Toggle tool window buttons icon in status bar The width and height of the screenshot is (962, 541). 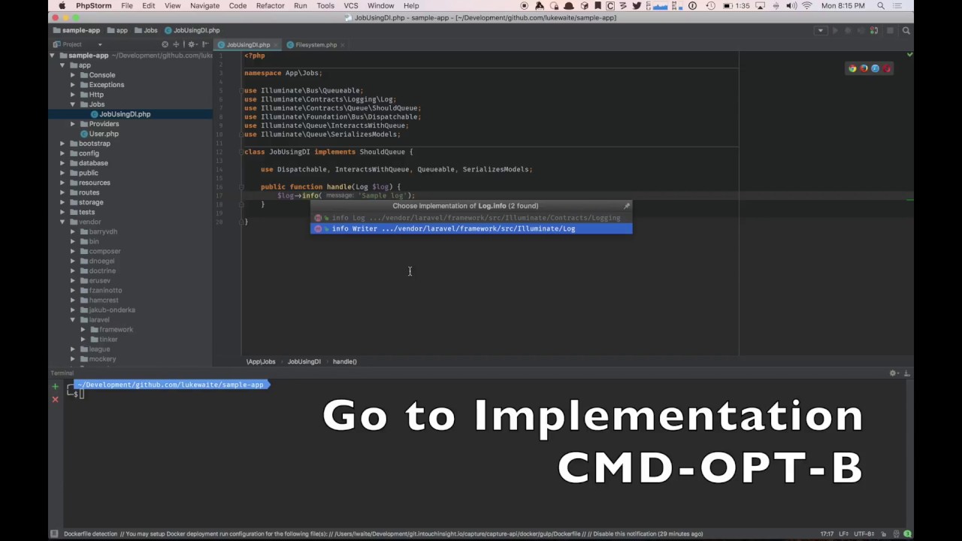coord(53,533)
